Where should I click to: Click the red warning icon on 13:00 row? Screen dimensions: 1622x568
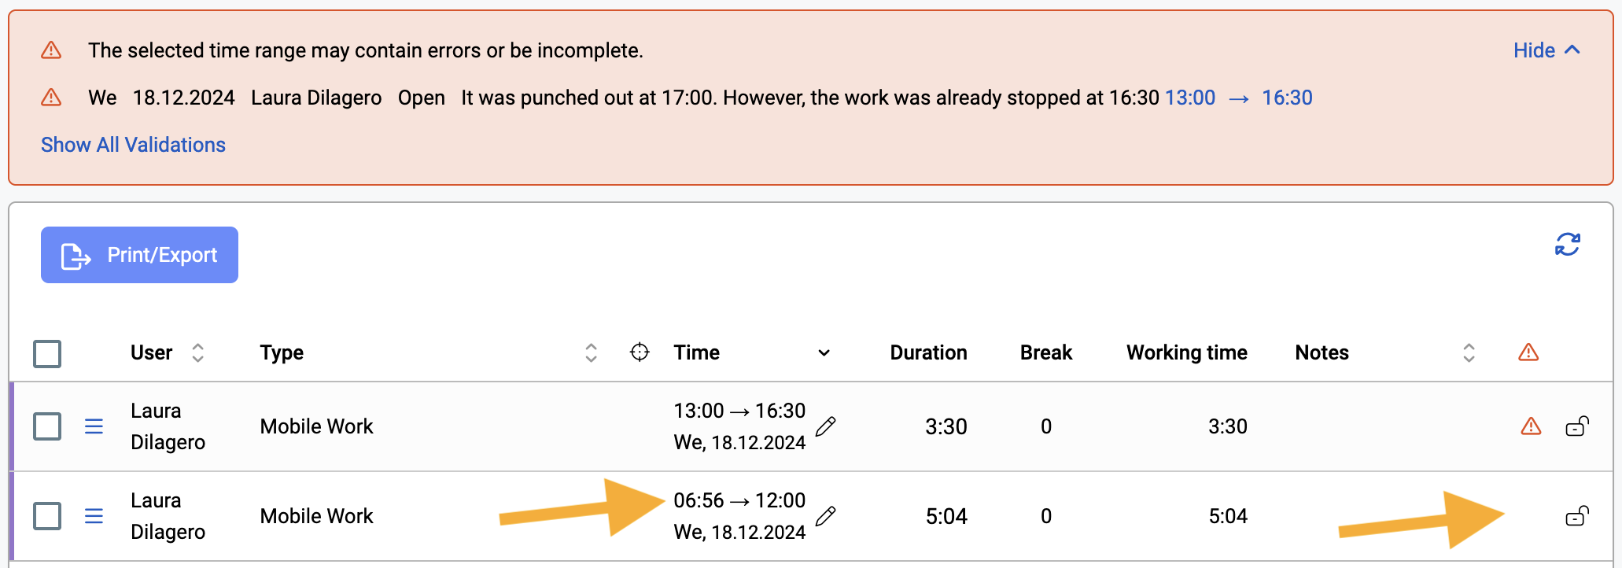click(1531, 426)
